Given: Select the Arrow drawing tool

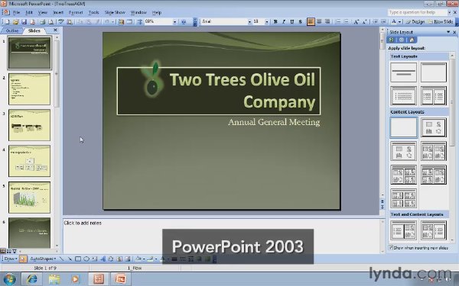Looking at the screenshot, I should [x=70, y=259].
